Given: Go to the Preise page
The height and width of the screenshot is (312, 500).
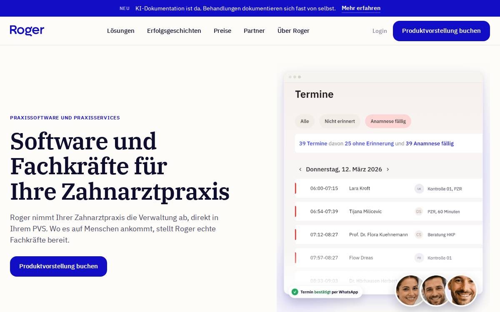Looking at the screenshot, I should (x=222, y=31).
